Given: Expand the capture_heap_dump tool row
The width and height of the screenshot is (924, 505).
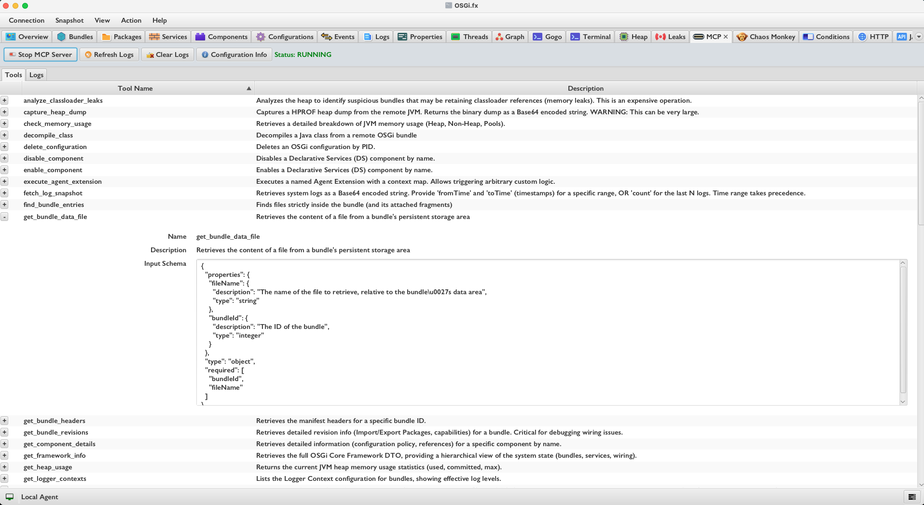Looking at the screenshot, I should tap(4, 112).
